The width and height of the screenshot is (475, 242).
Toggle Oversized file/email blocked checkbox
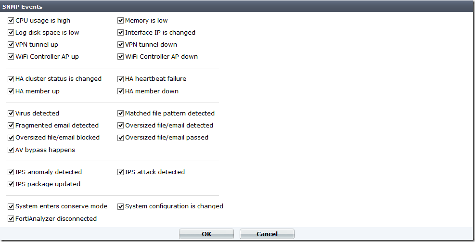11,138
